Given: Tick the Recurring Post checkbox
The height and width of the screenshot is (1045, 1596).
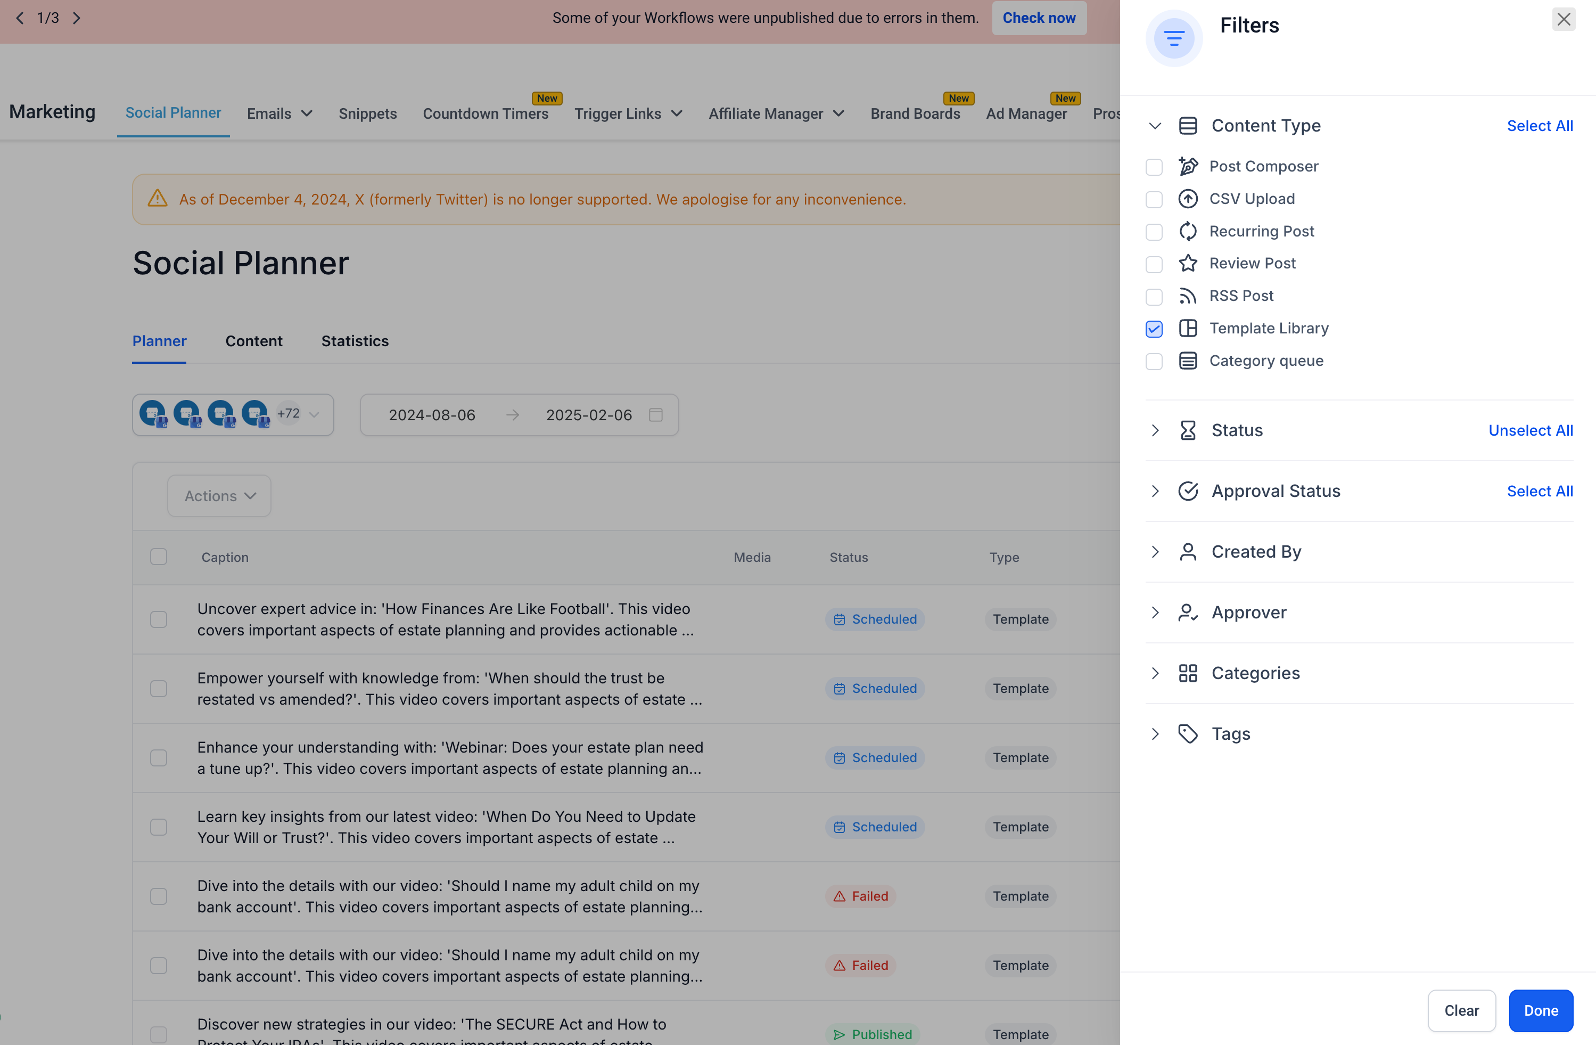Looking at the screenshot, I should [x=1154, y=231].
